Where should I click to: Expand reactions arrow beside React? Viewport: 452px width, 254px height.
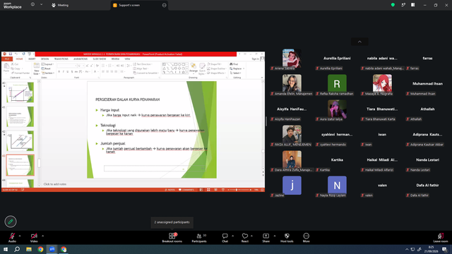251,236
